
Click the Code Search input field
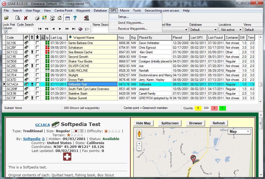(25, 29)
